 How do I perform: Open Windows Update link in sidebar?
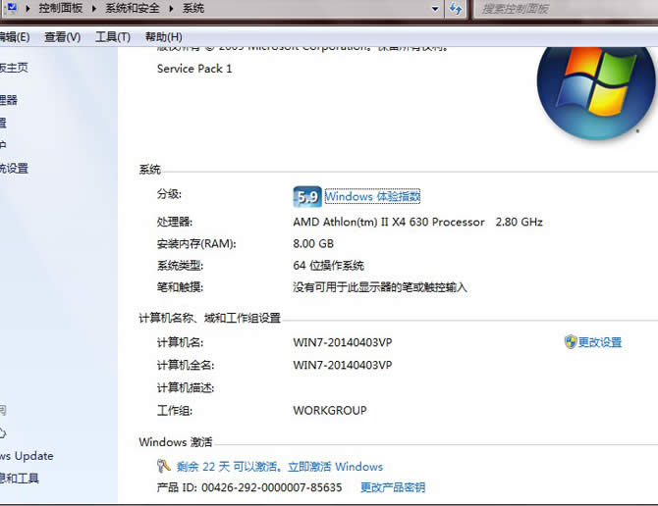point(27,456)
